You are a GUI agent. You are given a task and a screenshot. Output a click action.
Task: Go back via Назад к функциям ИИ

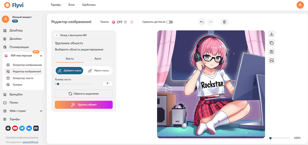point(71,35)
